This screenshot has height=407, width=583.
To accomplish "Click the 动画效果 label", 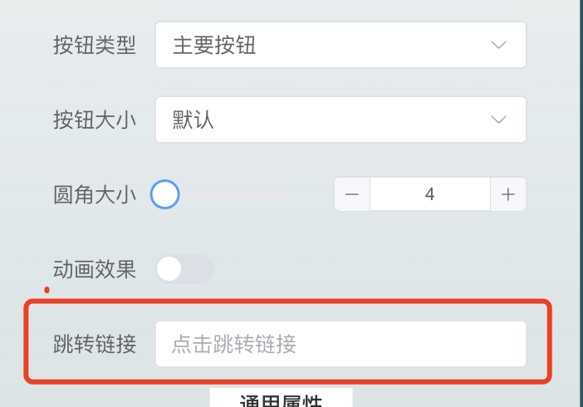I will [x=94, y=269].
